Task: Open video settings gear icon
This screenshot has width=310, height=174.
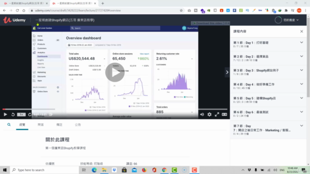Action: tap(209, 115)
